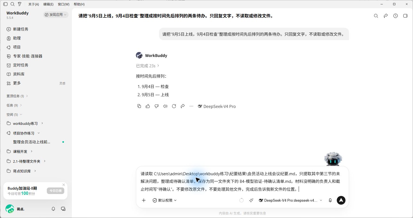413x218 pixels.
Task: Open 帮助(H) menu
Action: pos(79,4)
